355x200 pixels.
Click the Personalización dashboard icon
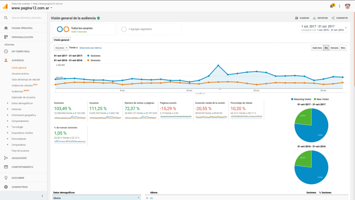pyautogui.click(x=6, y=37)
